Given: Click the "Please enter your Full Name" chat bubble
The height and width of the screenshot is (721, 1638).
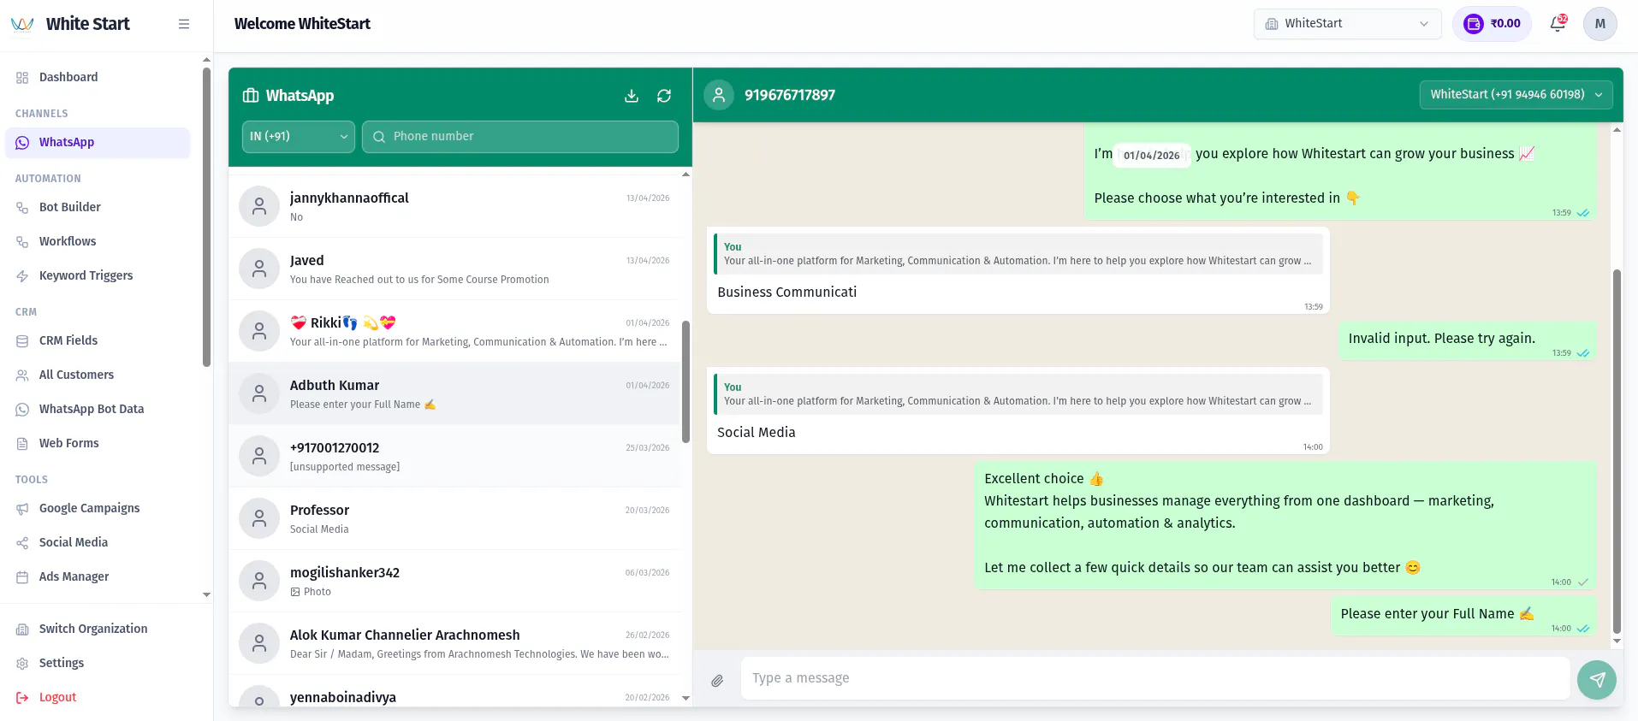Looking at the screenshot, I should pos(1463,616).
